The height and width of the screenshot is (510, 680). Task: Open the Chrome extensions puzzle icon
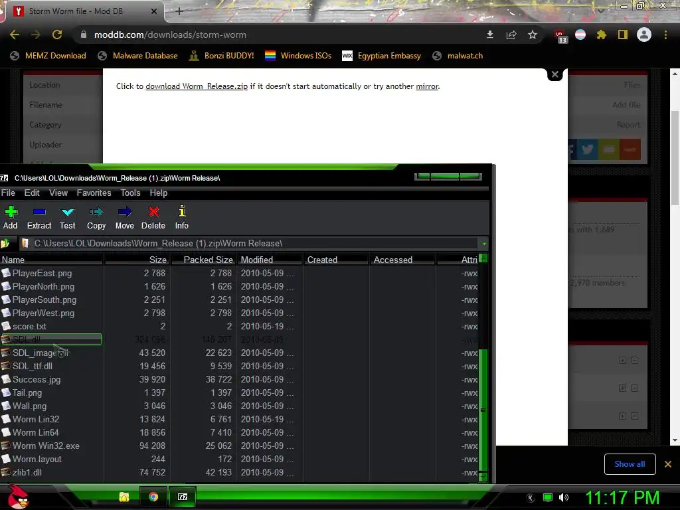tap(601, 35)
